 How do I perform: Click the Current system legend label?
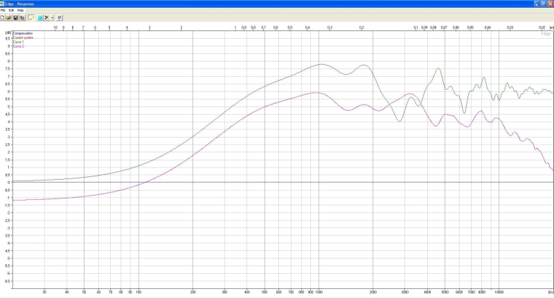click(23, 37)
